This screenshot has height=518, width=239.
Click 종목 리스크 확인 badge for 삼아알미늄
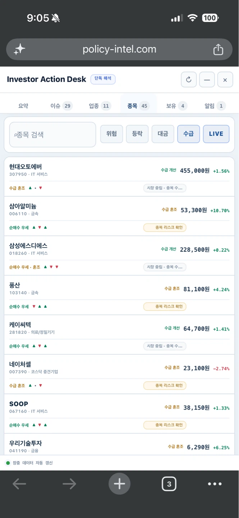[165, 227]
